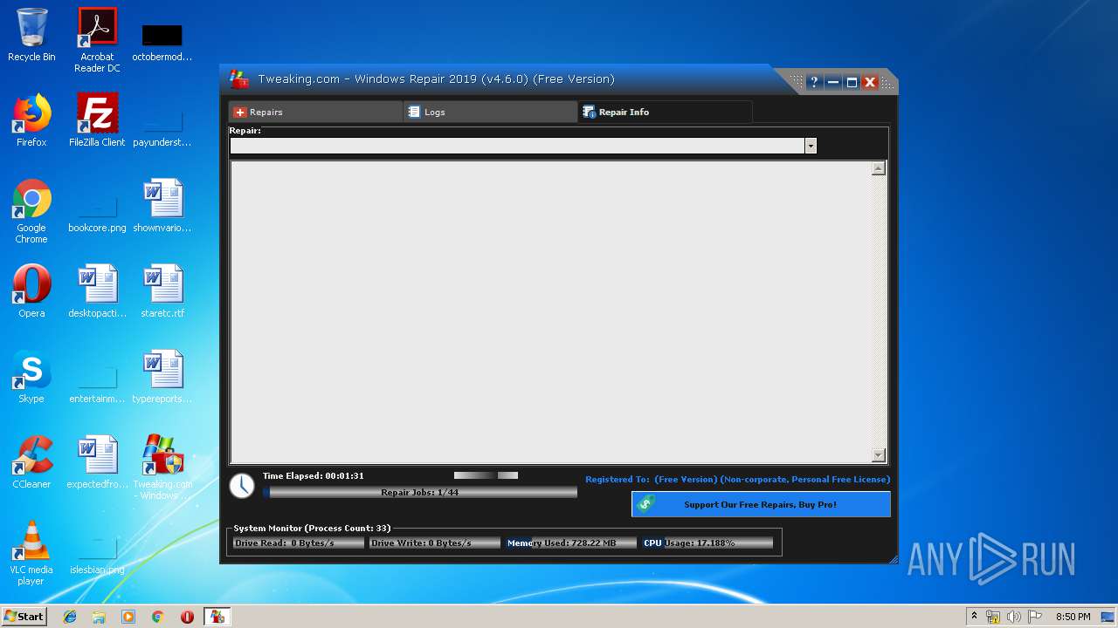
Task: Click the Tweaking.com logo icon in title bar
Action: coord(238,79)
